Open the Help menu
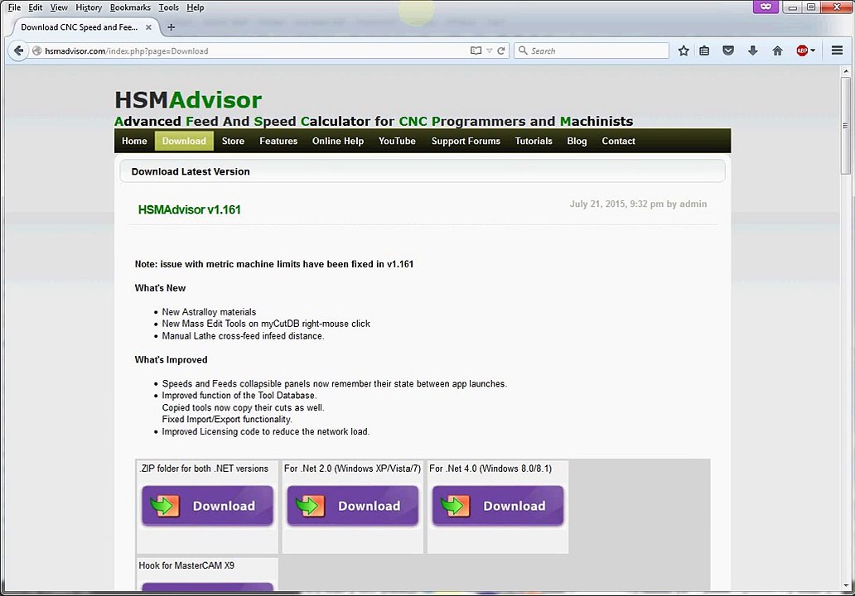The image size is (855, 596). point(196,7)
